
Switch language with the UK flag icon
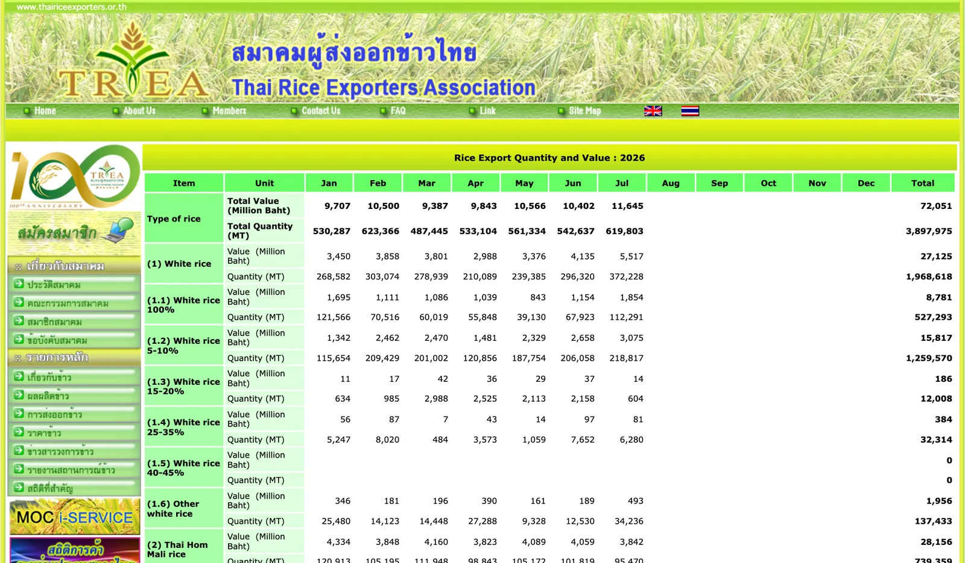[653, 111]
